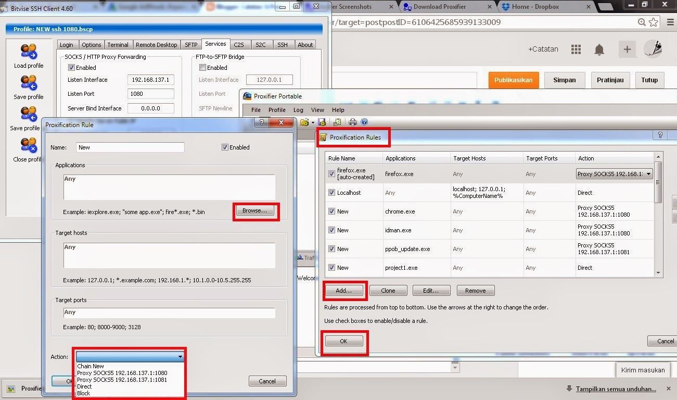Click the Google apps grid icon

coord(576,49)
